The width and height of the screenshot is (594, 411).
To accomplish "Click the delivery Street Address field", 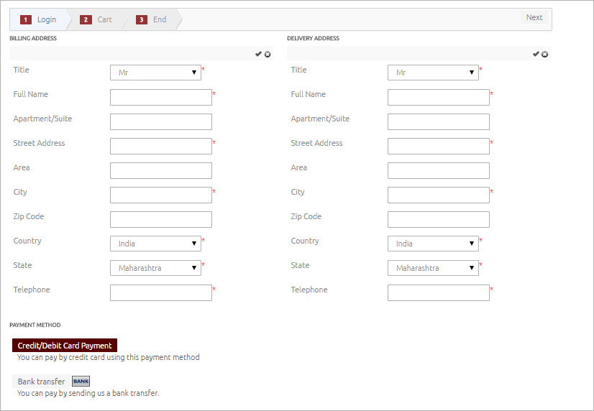I will click(439, 147).
